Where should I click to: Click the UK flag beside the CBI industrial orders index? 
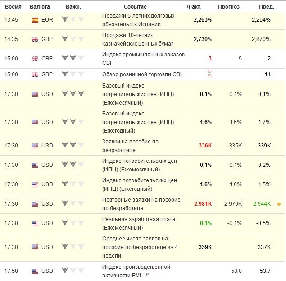pyautogui.click(x=35, y=59)
